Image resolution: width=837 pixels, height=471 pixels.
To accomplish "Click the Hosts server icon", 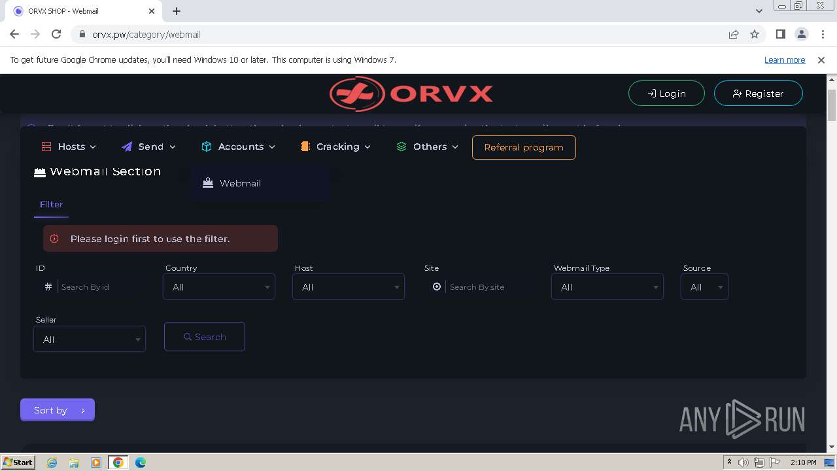I will 46,147.
